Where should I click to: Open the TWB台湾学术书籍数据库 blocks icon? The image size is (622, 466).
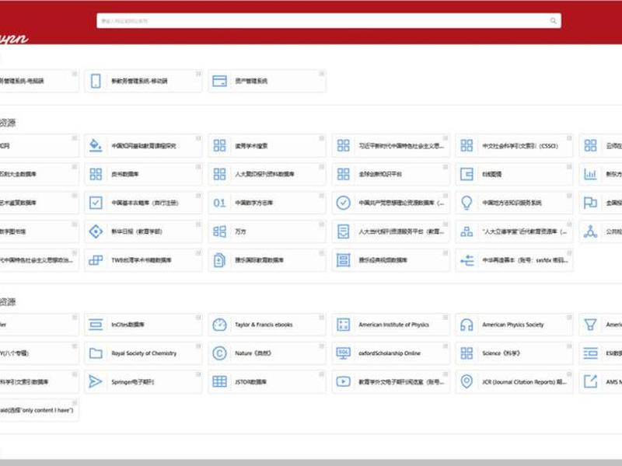pyautogui.click(x=96, y=260)
